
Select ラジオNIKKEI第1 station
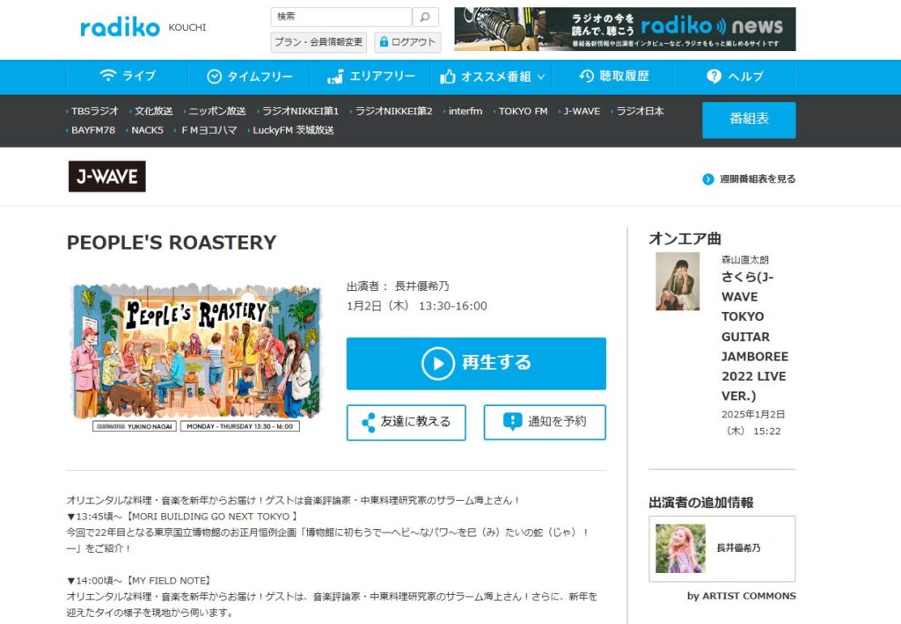pyautogui.click(x=299, y=112)
